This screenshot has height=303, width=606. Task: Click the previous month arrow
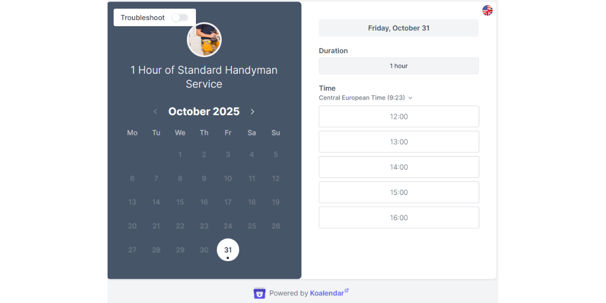(x=156, y=112)
